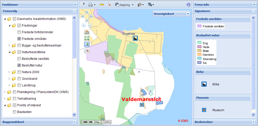Click the museum marker below Valdemarsslot
Image resolution: width=258 pixels, height=126 pixels.
[x=142, y=105]
